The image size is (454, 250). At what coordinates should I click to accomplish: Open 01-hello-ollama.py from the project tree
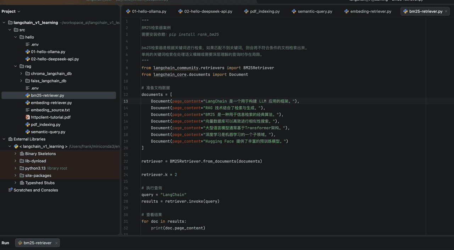(x=48, y=52)
